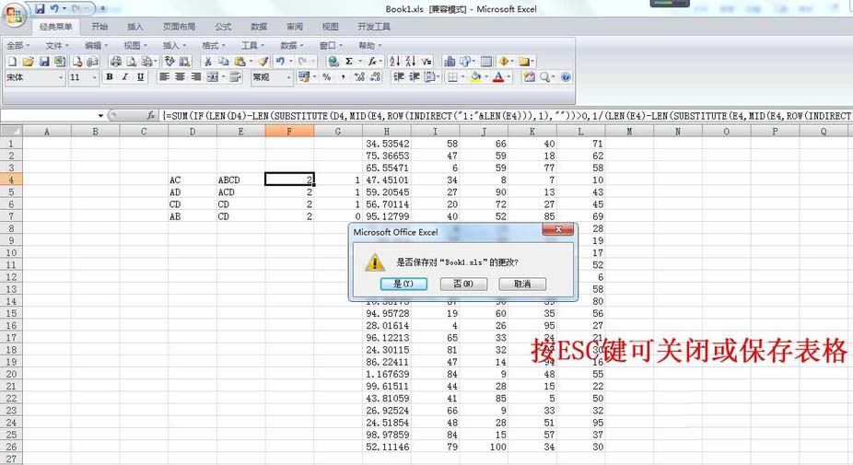Click the Print icon
Screen dimensions: 853x465
click(x=116, y=62)
